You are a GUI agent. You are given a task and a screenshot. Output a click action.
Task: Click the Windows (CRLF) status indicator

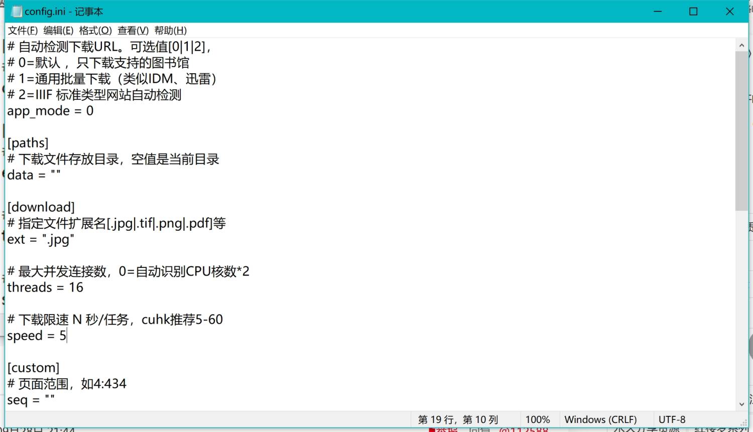[600, 419]
